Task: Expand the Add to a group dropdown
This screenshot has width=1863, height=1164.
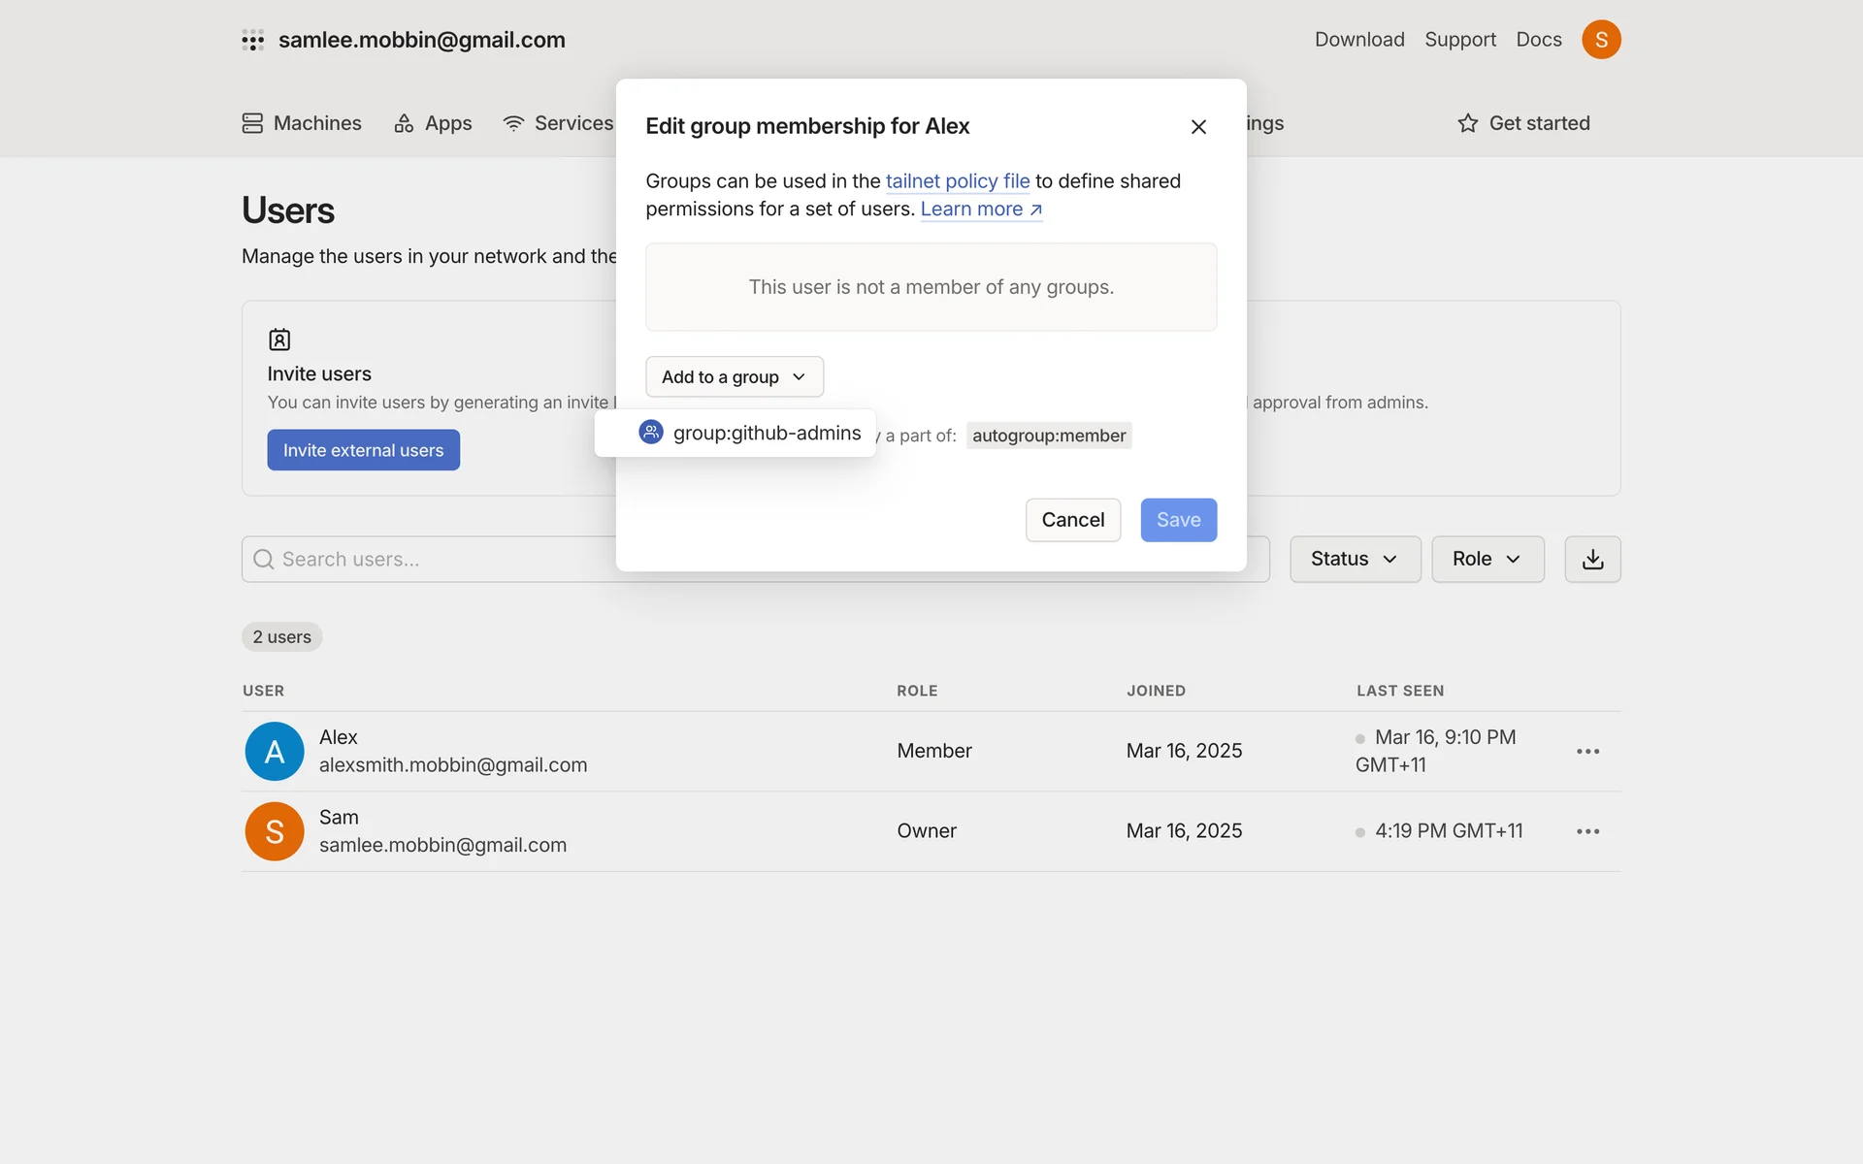Action: pos(735,376)
